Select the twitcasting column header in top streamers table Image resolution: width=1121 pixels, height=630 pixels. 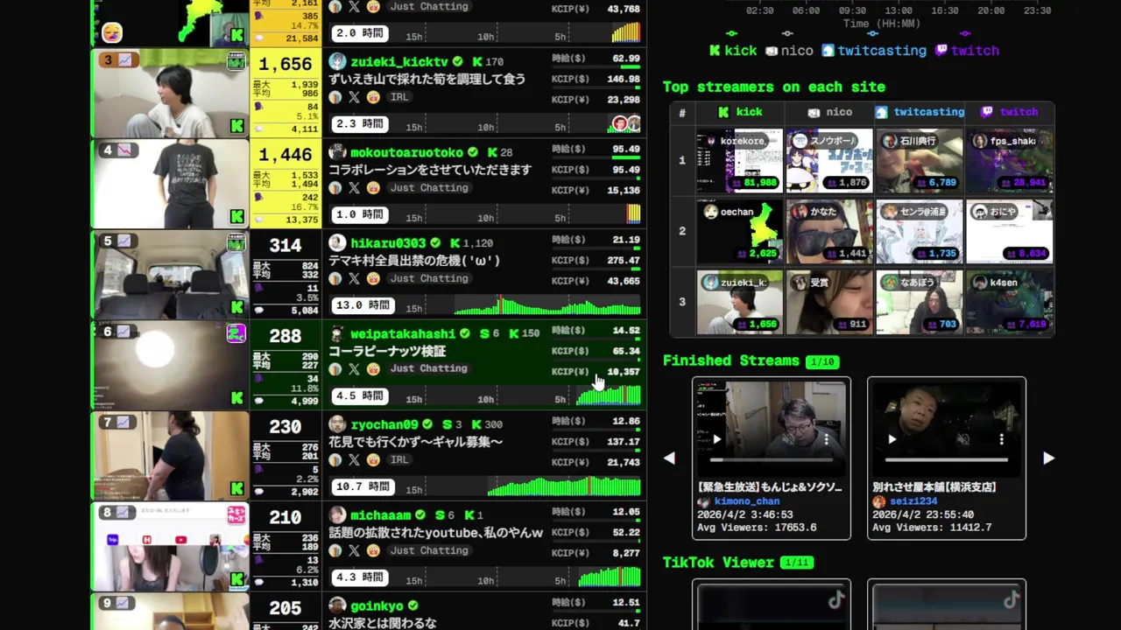[920, 112]
